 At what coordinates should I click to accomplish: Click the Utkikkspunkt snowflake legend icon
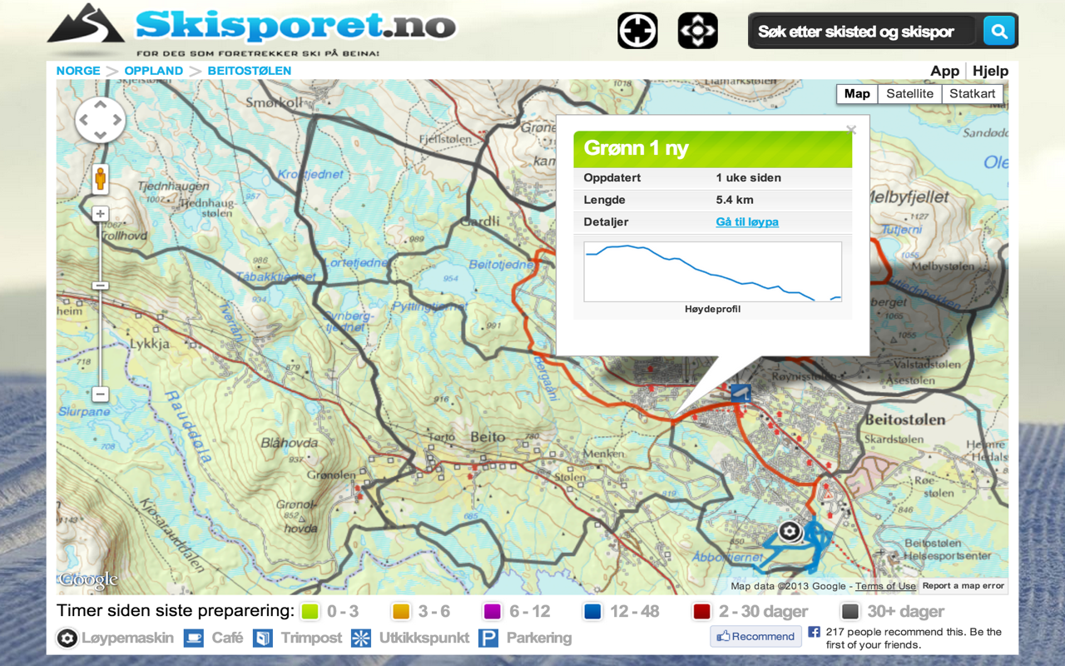[361, 639]
